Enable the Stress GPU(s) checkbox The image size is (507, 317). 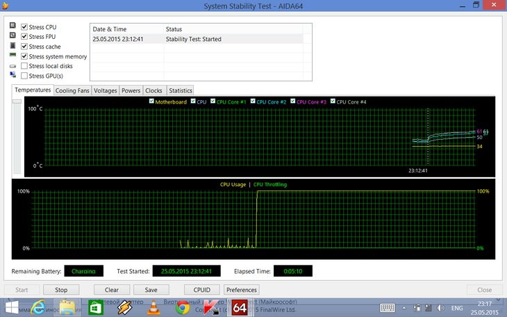click(24, 76)
